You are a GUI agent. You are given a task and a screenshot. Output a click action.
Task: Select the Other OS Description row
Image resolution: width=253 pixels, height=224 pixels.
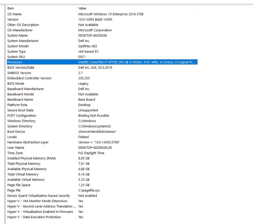(102, 25)
